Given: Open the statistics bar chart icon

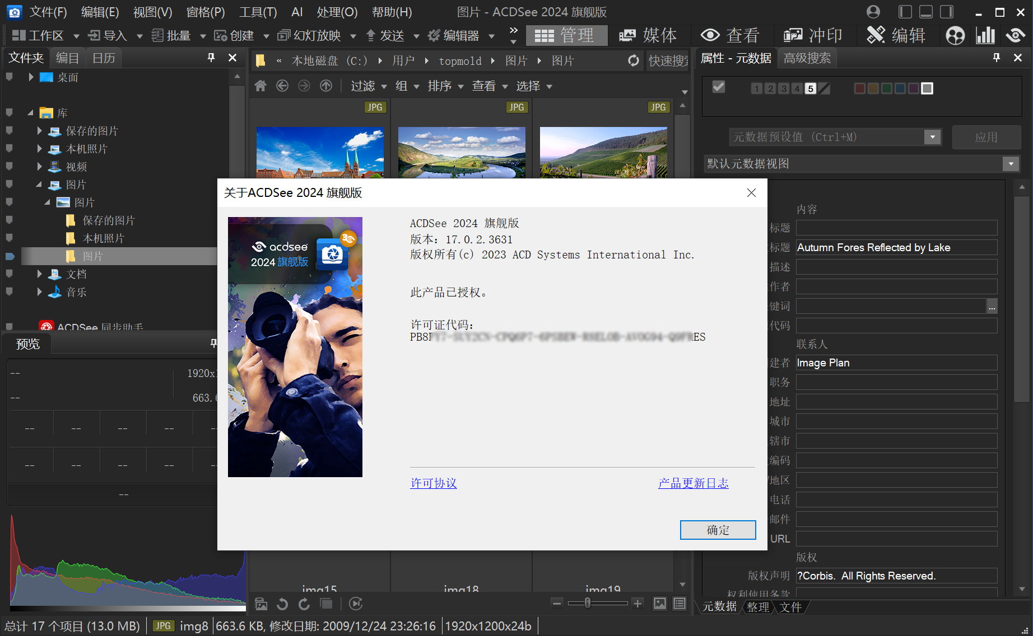Looking at the screenshot, I should coord(985,35).
